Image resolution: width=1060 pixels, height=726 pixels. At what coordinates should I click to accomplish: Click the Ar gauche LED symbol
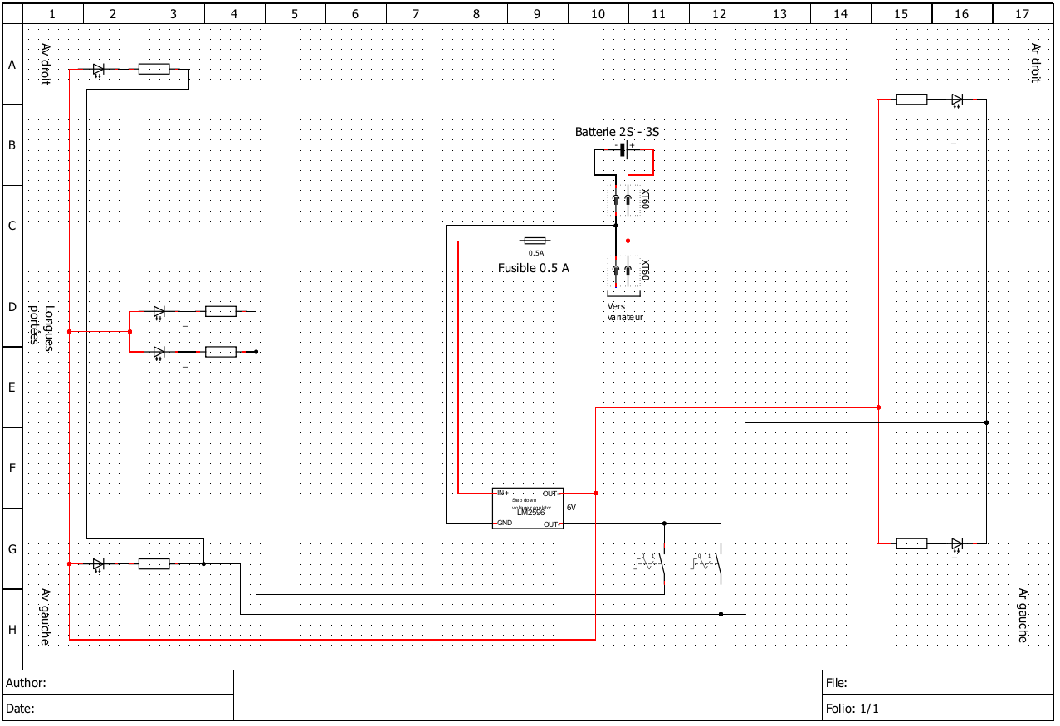[x=956, y=544]
